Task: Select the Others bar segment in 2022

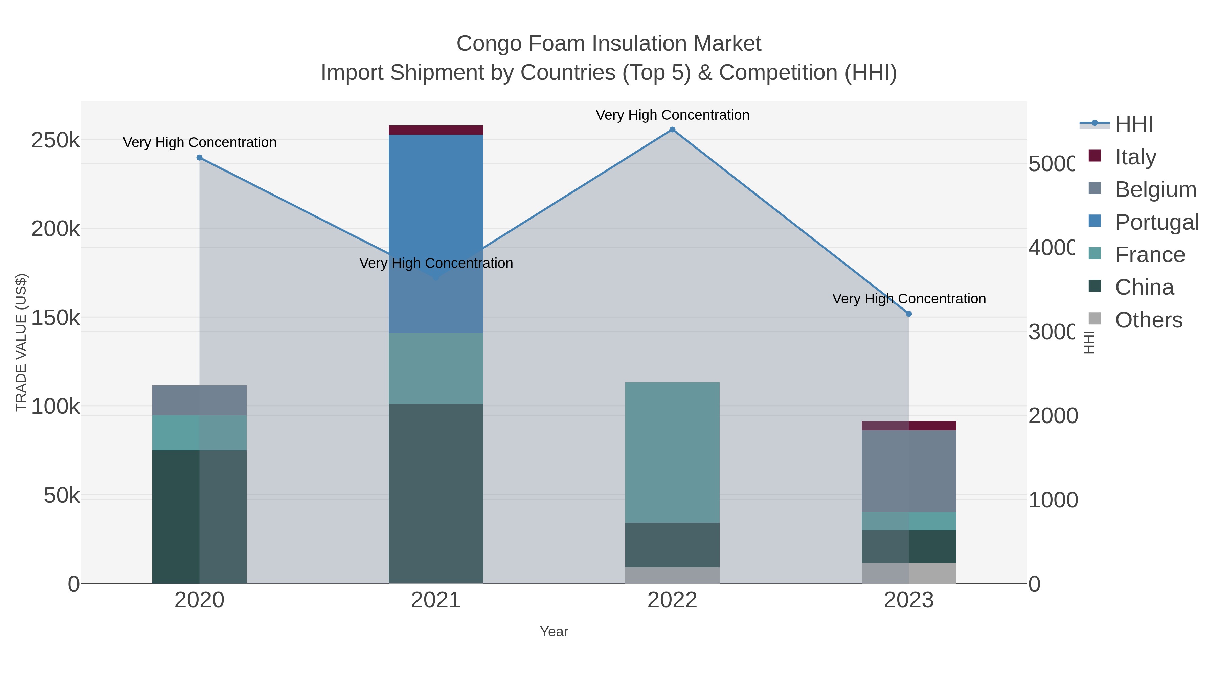Action: pyautogui.click(x=672, y=575)
